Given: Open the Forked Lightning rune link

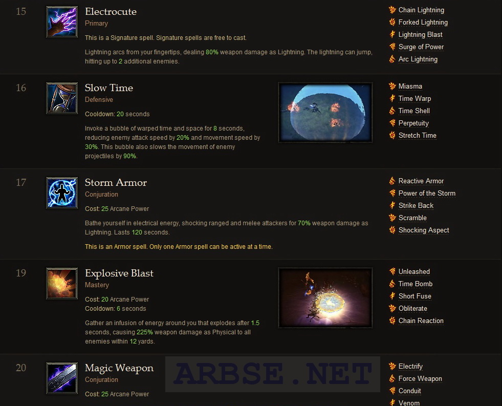Looking at the screenshot, I should [423, 23].
